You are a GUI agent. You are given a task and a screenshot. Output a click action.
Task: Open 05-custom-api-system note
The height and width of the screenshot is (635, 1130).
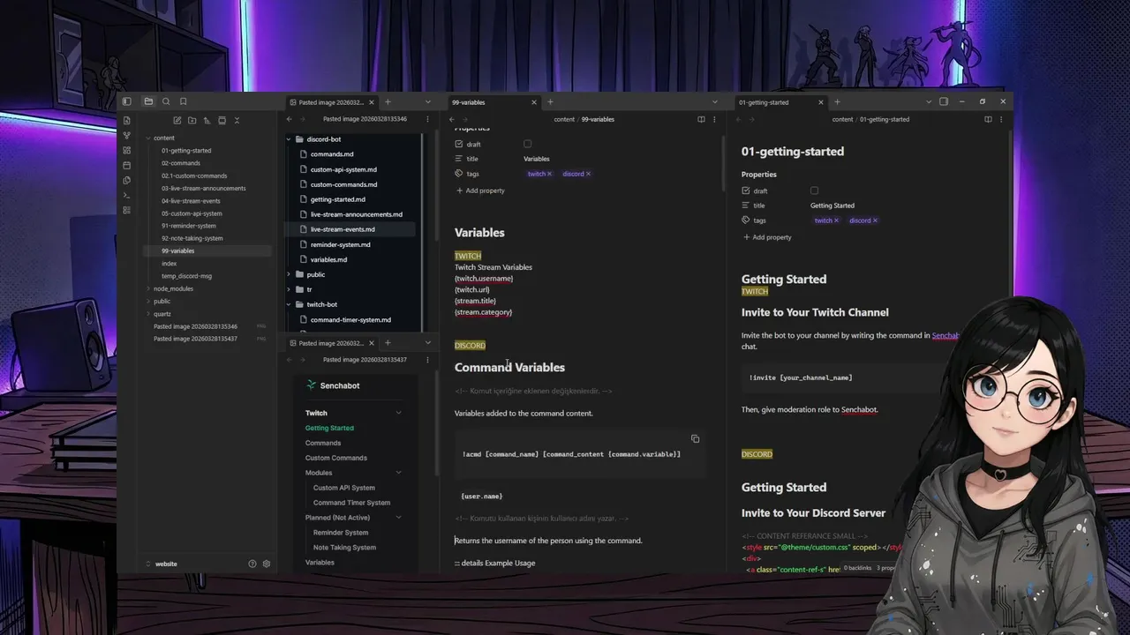tap(192, 213)
